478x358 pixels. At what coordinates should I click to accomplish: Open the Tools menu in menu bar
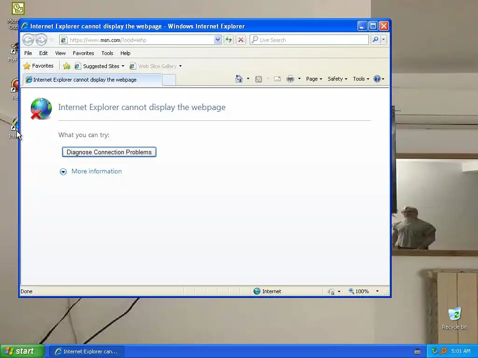(x=107, y=53)
